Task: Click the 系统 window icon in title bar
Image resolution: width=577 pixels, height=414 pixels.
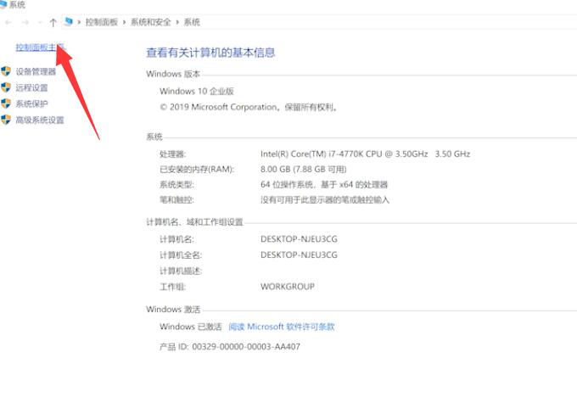Action: 3,5
